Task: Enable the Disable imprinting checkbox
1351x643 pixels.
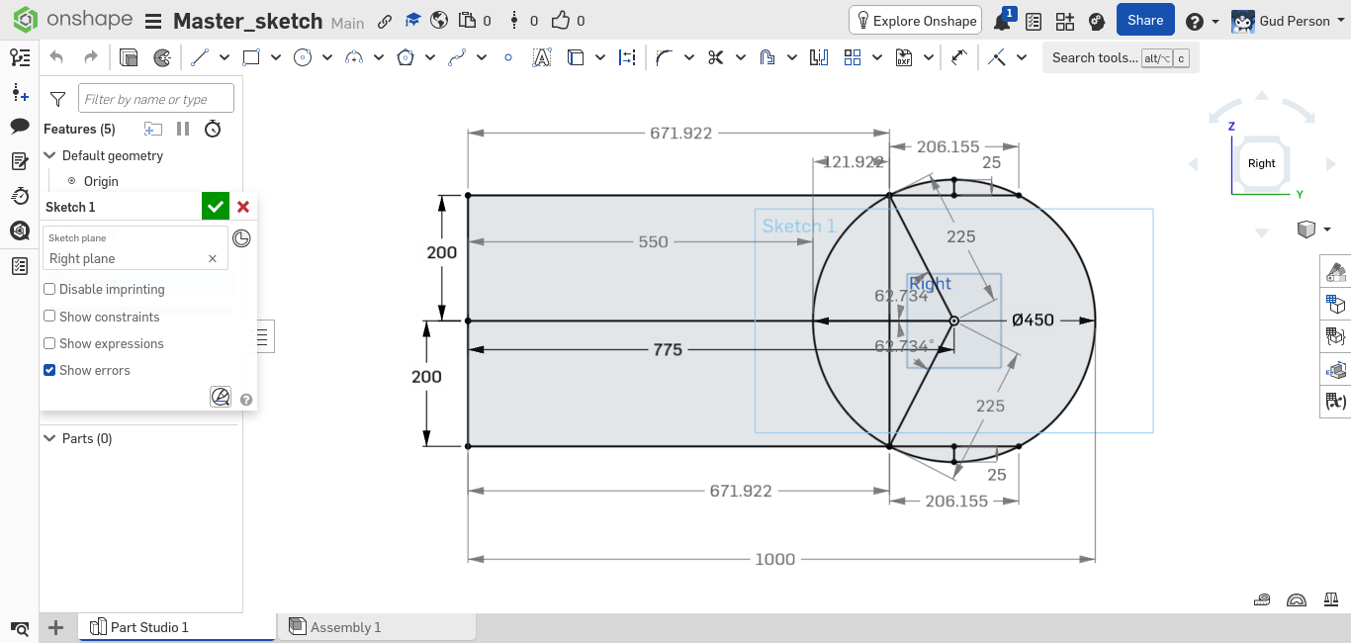Action: pos(49,289)
